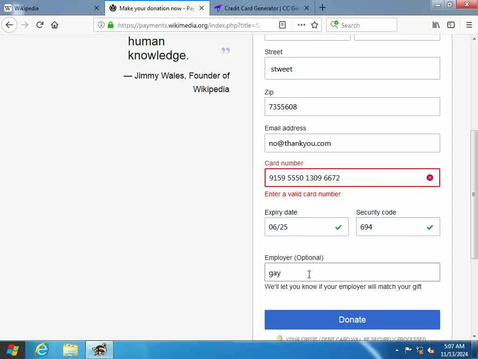
Task: Open the Windows Start menu
Action: (x=12, y=350)
